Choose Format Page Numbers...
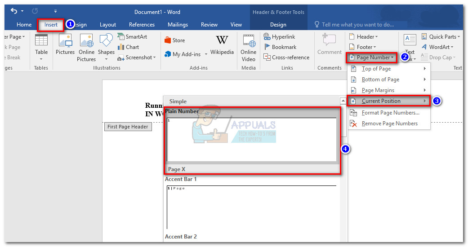The height and width of the screenshot is (247, 468). tap(389, 113)
